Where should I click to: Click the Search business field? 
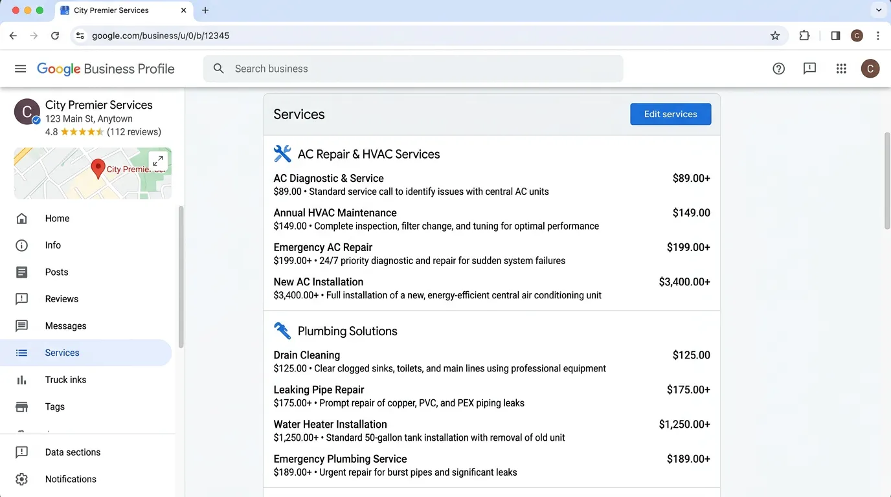(x=413, y=69)
